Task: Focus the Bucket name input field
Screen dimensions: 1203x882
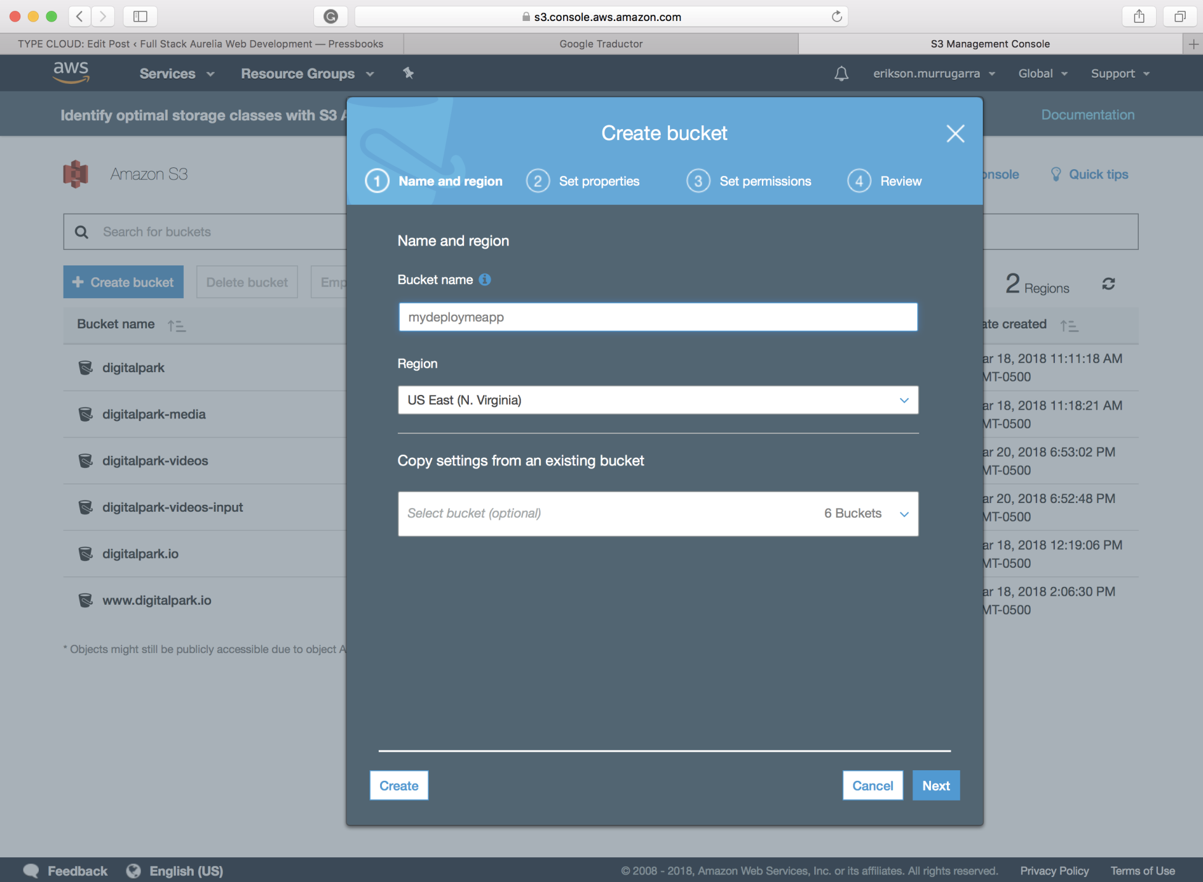Action: click(658, 317)
